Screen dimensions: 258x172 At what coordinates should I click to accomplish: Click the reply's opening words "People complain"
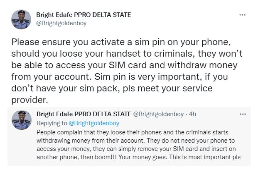57,132
